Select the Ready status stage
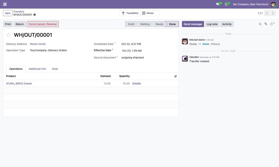This screenshot has height=167, width=279. (159, 24)
